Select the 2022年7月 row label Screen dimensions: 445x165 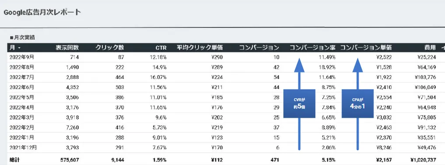21,77
